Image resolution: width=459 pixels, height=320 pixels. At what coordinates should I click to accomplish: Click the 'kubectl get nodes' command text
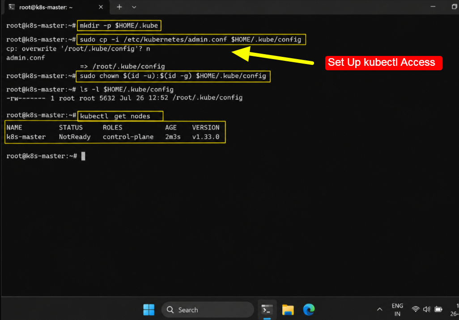[115, 116]
